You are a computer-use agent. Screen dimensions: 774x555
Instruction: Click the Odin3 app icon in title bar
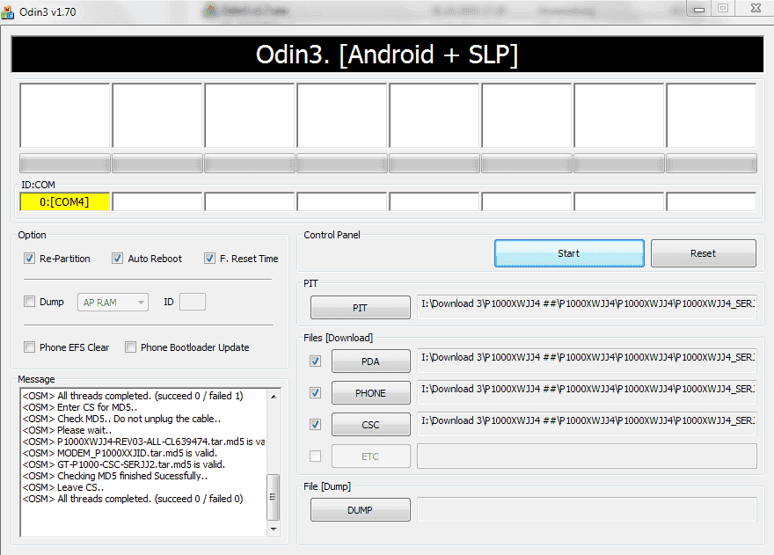(7, 11)
